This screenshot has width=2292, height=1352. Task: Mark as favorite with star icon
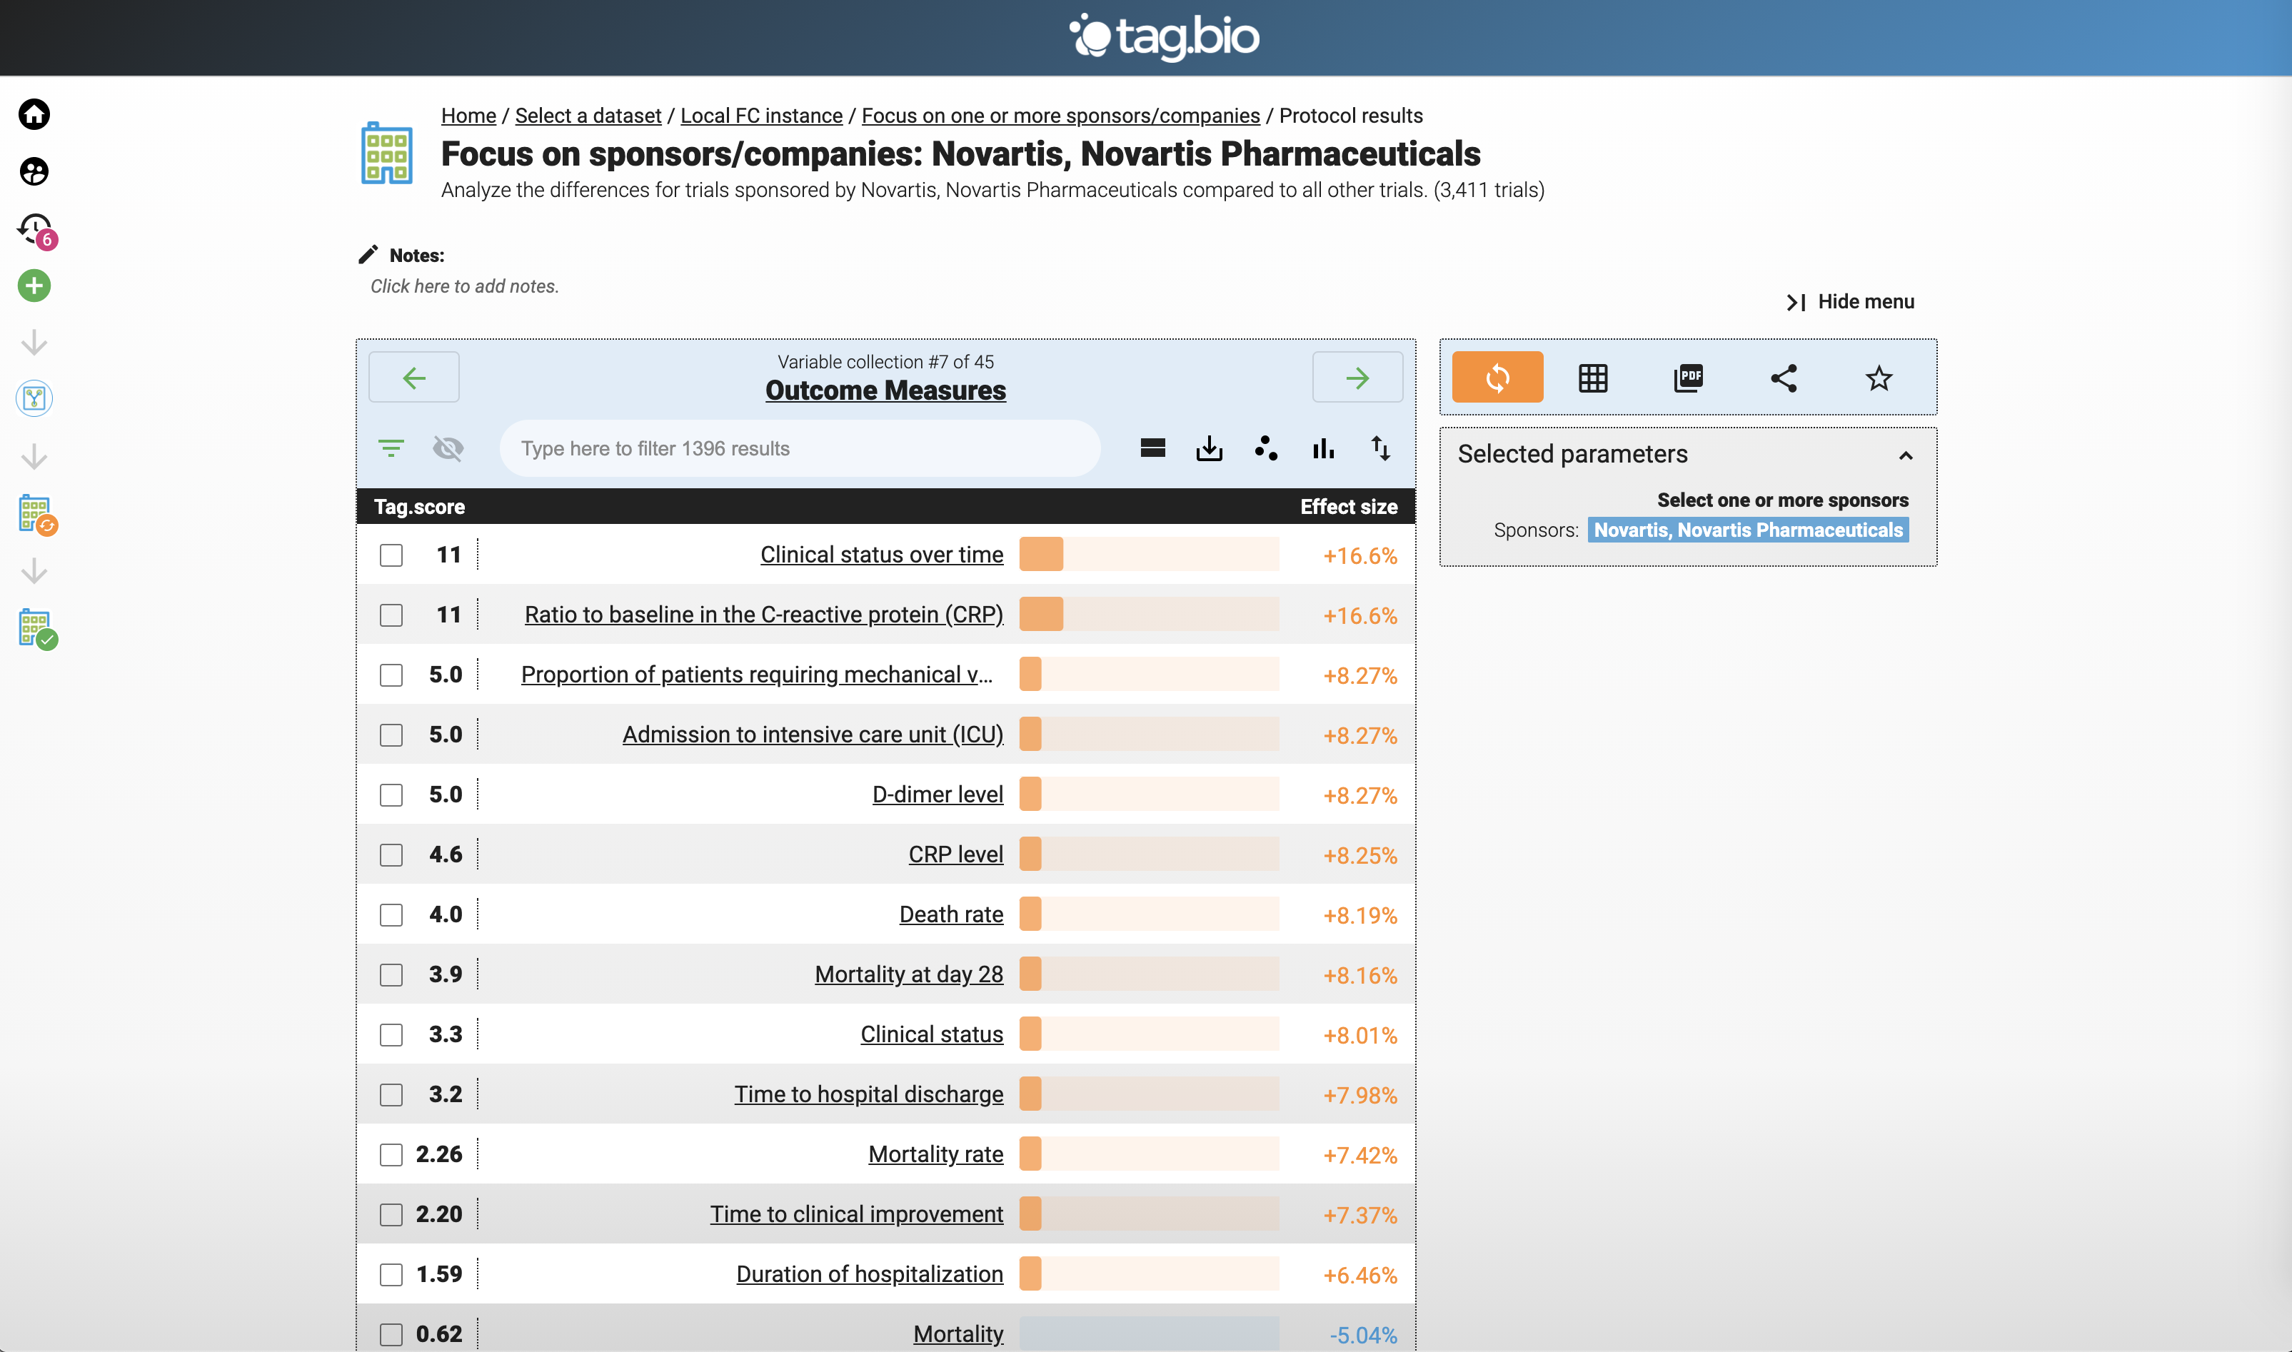click(x=1879, y=377)
